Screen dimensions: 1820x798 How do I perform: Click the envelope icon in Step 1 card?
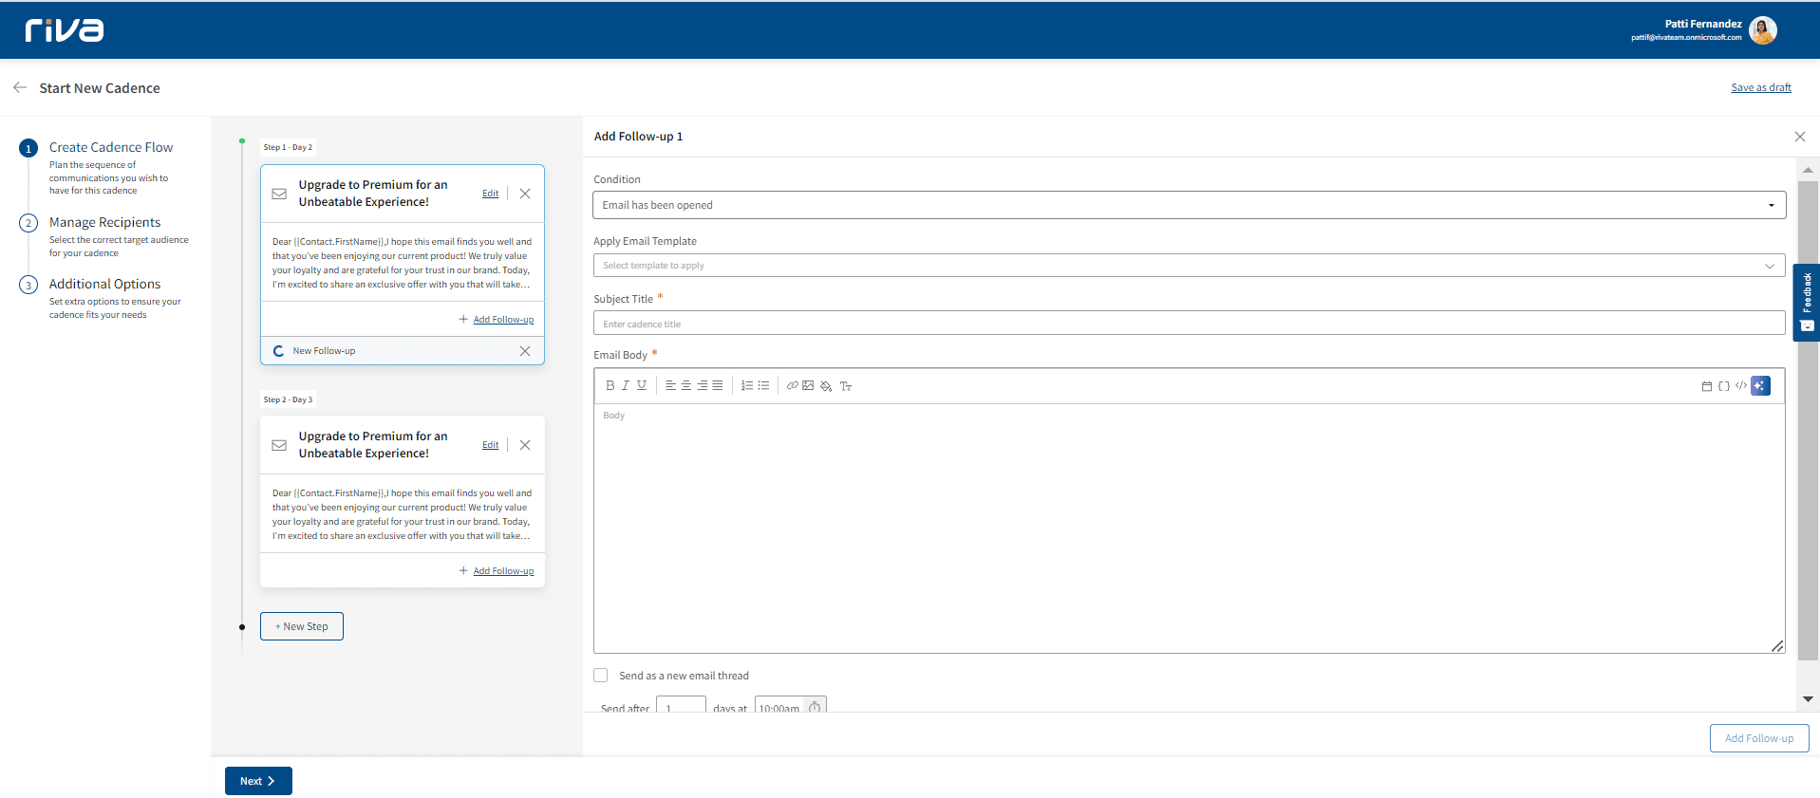click(x=279, y=194)
